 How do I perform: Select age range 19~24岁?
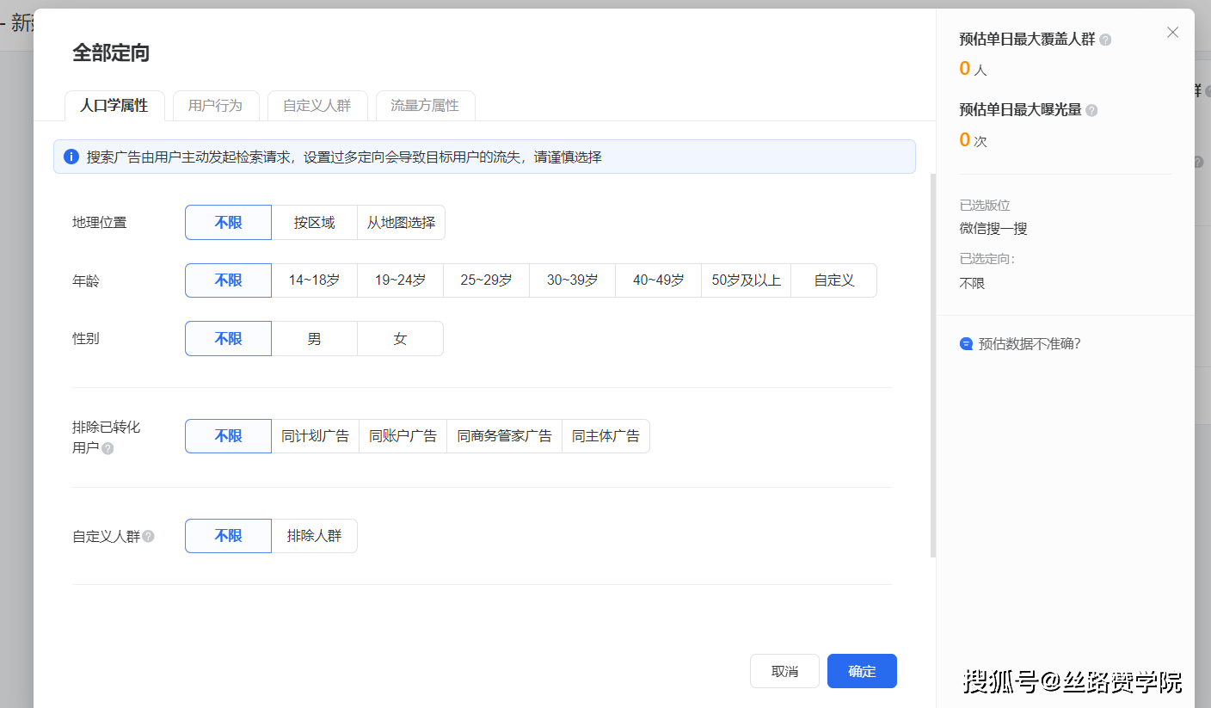click(400, 280)
